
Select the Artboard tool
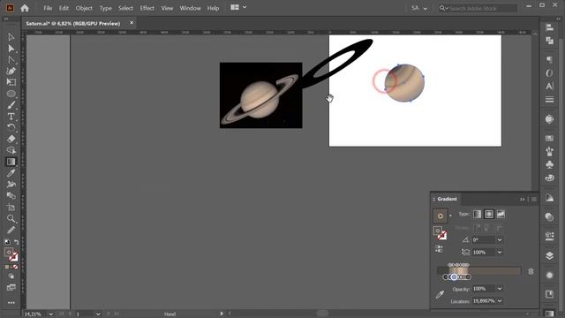[x=11, y=208]
